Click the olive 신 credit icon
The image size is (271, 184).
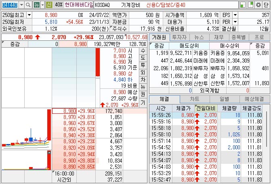tap(49, 5)
